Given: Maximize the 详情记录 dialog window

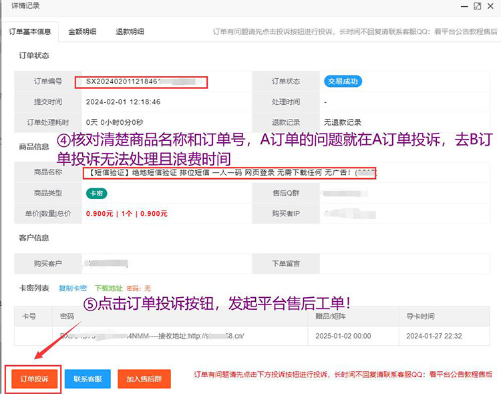Looking at the screenshot, I should 477,6.
